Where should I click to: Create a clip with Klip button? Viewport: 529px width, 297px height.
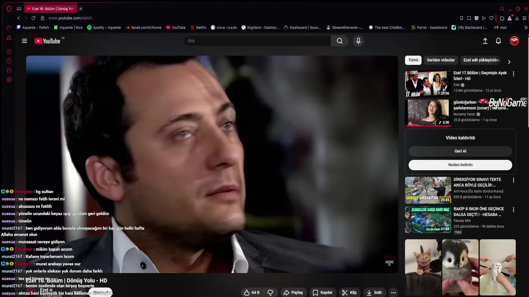(x=349, y=292)
